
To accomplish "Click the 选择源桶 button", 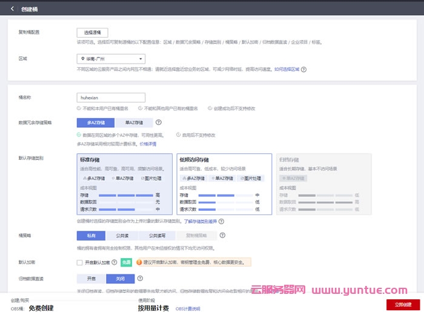I will [91, 32].
